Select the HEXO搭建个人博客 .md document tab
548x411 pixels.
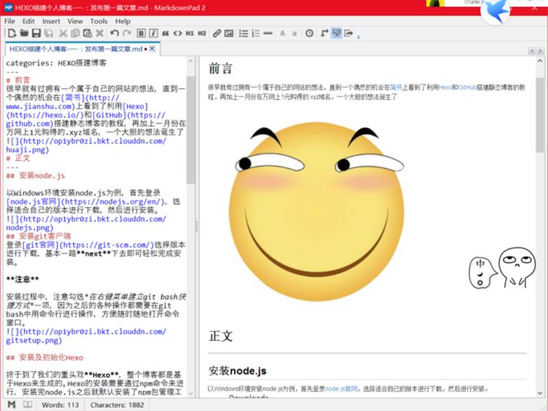coord(76,49)
